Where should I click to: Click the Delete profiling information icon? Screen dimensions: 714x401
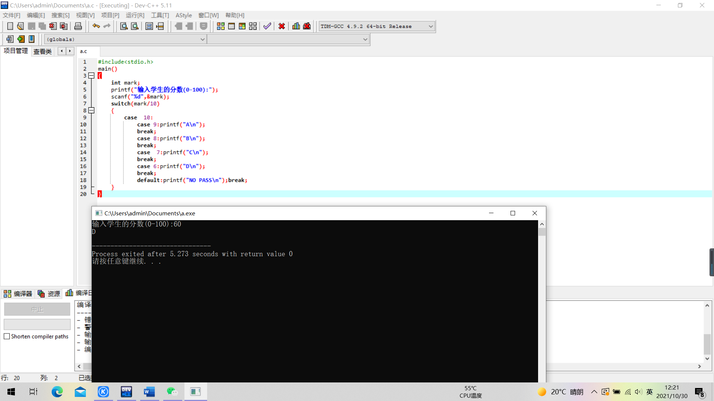307,26
